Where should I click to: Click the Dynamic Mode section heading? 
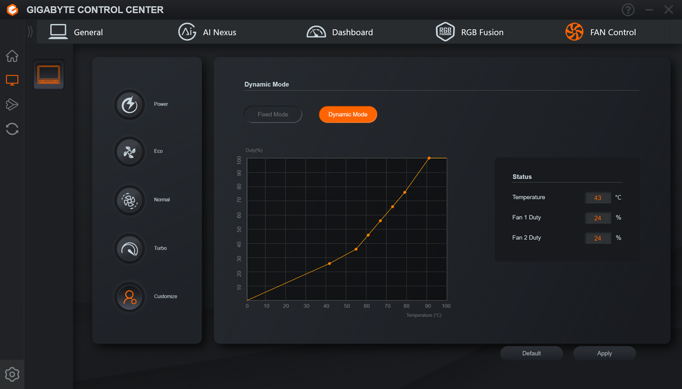pos(266,84)
